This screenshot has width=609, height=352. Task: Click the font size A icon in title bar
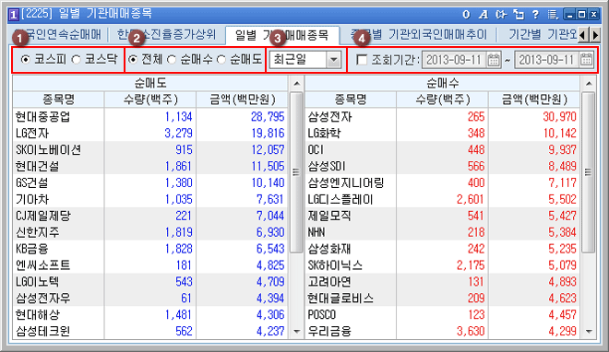(x=484, y=15)
